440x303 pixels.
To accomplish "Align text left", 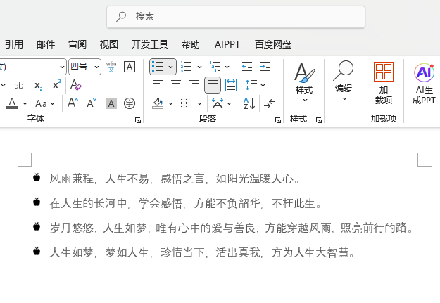I will [158, 85].
